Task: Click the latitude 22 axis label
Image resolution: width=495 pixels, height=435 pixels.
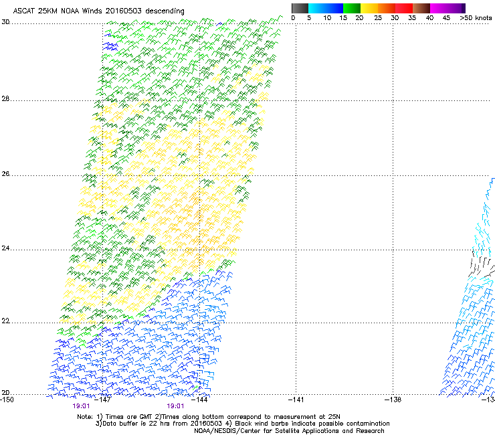Action: (5, 321)
